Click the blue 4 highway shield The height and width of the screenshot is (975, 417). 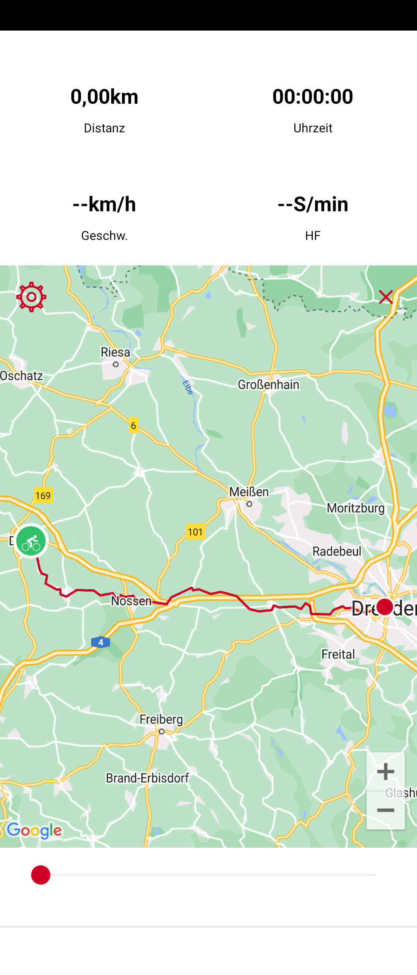pyautogui.click(x=101, y=642)
